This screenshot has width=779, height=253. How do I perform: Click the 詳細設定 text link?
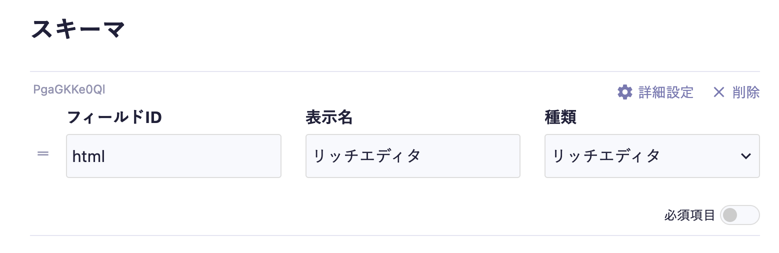click(x=666, y=92)
